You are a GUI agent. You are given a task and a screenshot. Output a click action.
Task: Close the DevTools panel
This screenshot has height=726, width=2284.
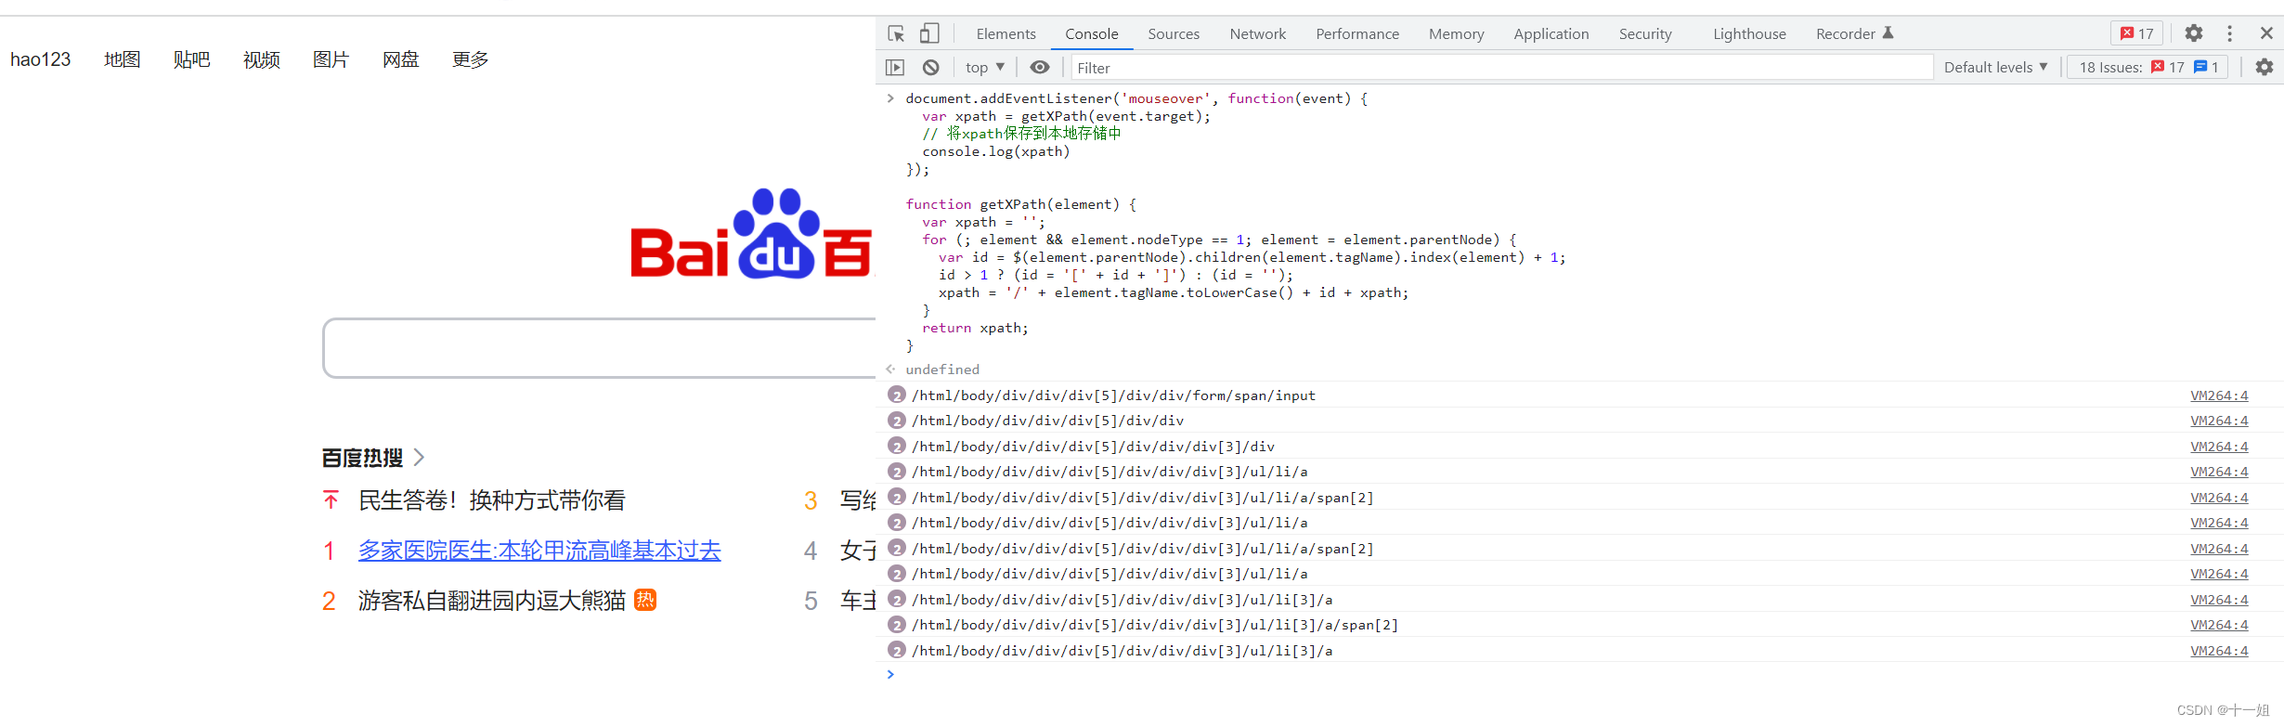(2266, 33)
